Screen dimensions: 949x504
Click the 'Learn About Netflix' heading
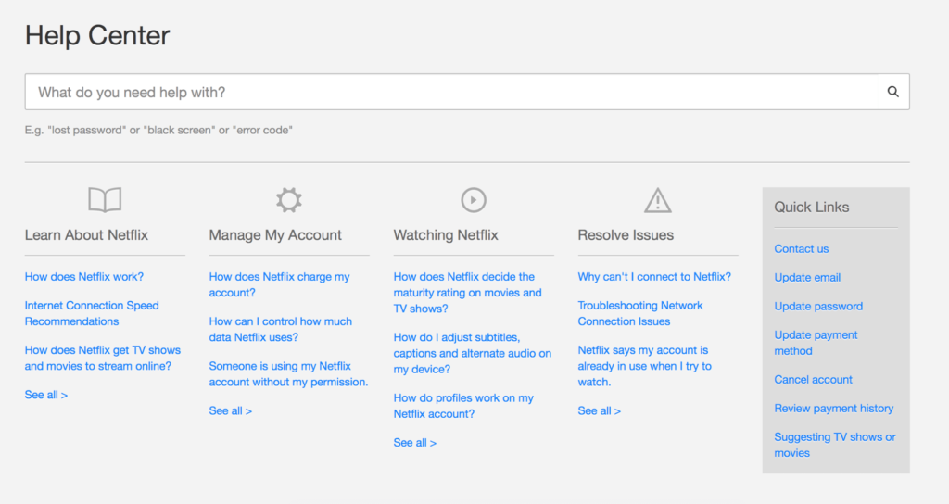86,234
